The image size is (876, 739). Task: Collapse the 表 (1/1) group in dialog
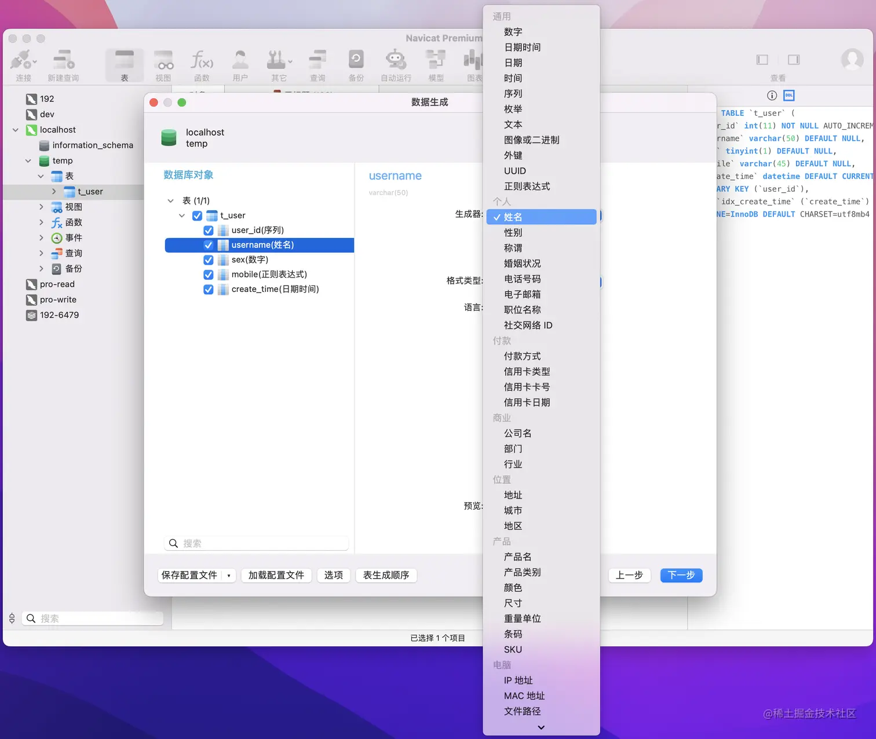pos(170,201)
